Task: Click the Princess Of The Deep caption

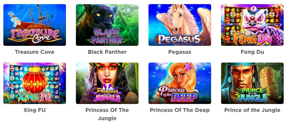Action: [180, 110]
